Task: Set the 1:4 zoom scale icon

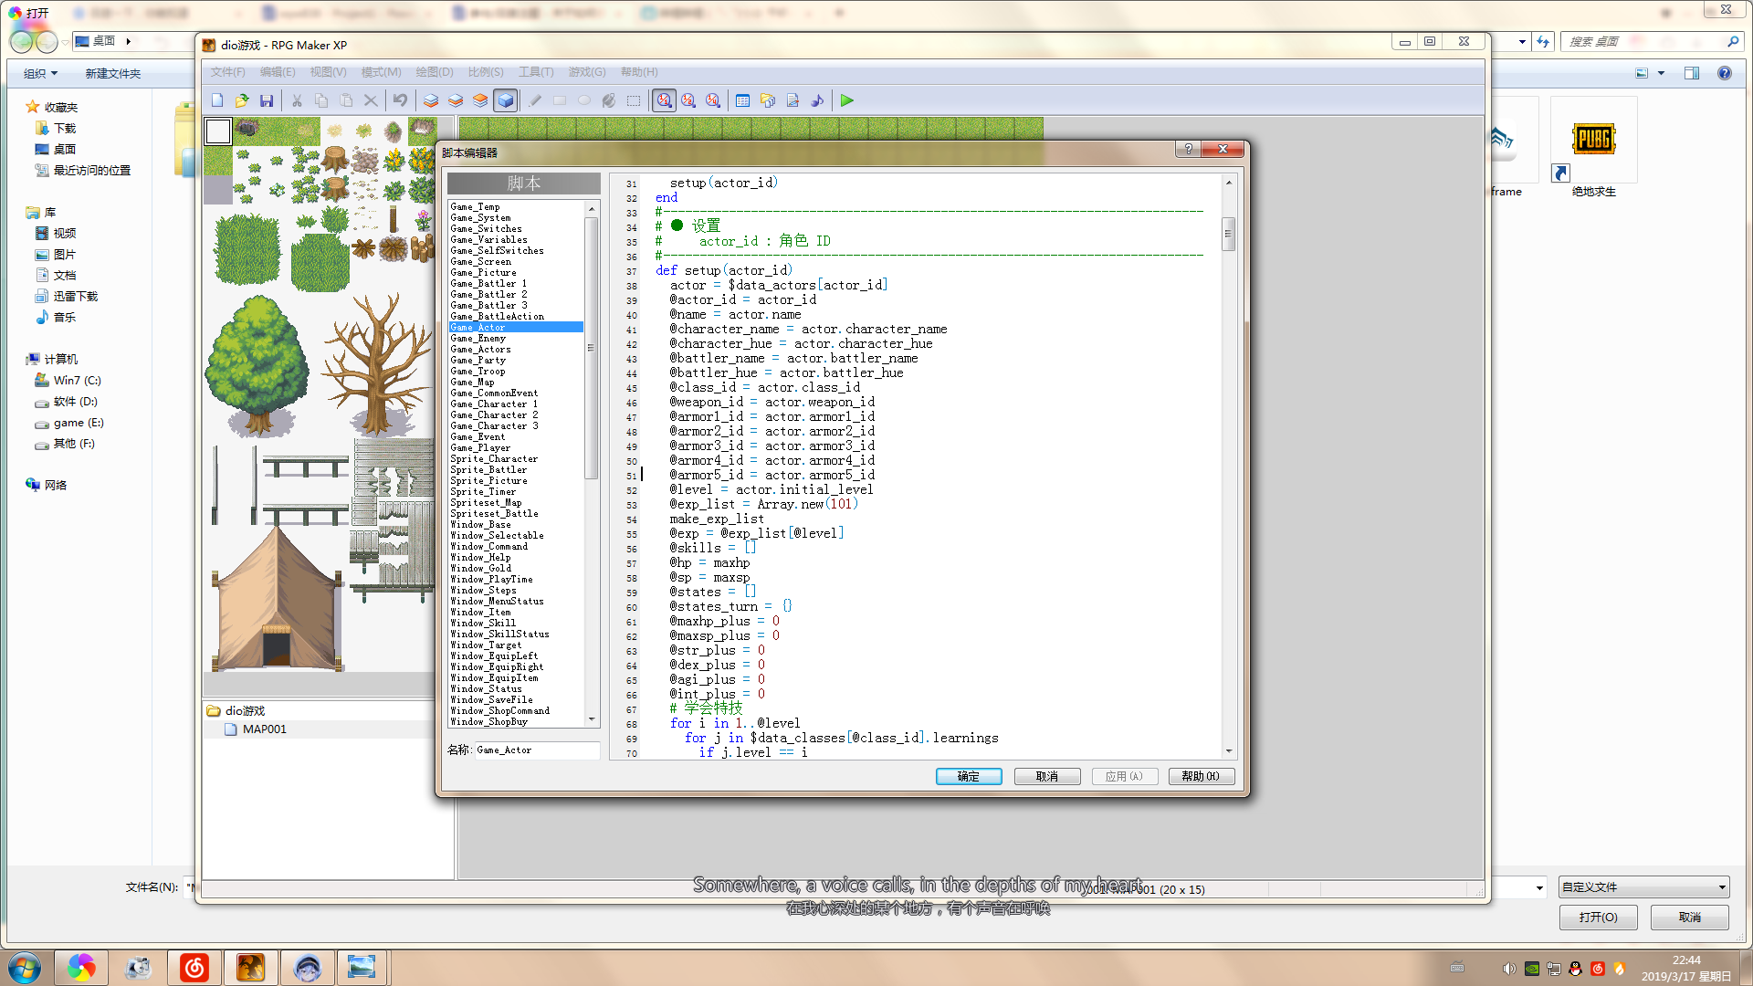Action: click(x=713, y=100)
